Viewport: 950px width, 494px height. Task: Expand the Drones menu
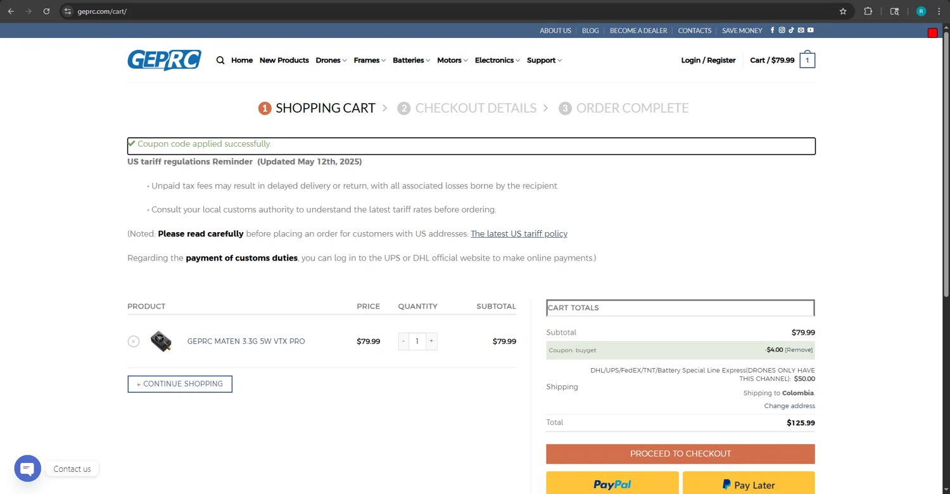(331, 60)
